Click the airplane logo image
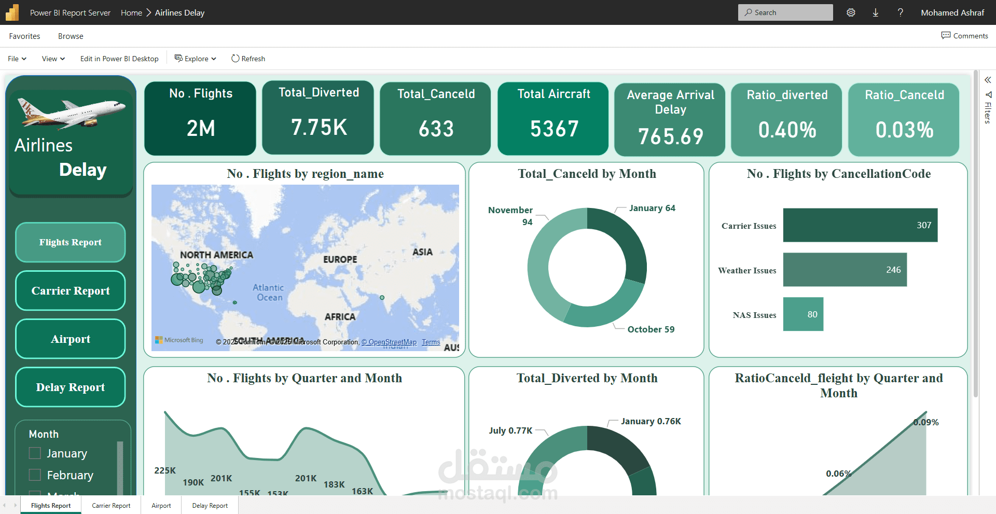996x514 pixels. (71, 113)
